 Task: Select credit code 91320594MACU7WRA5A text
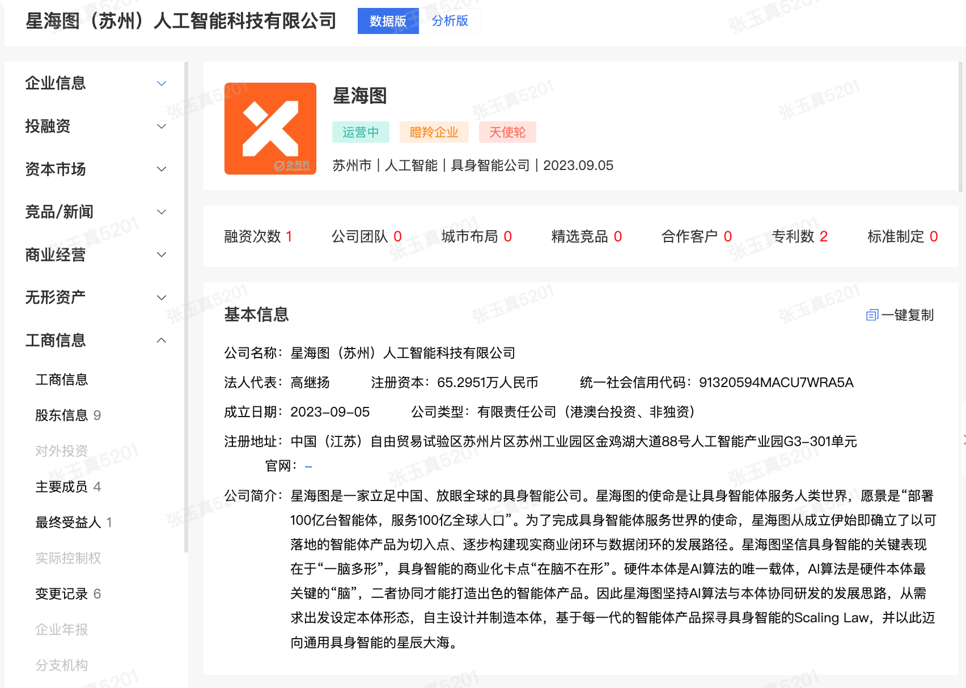pyautogui.click(x=776, y=383)
